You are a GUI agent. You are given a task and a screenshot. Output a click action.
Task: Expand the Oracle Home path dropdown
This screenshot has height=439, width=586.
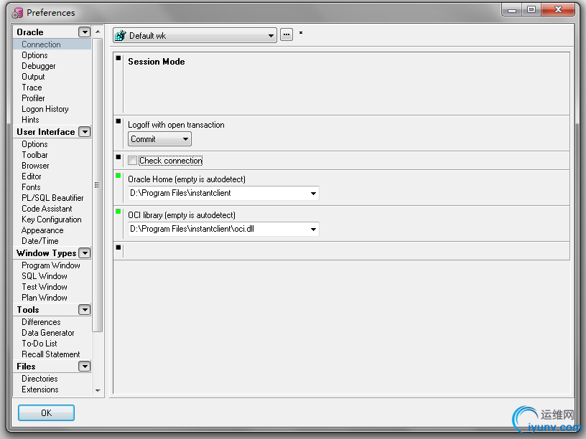click(313, 194)
